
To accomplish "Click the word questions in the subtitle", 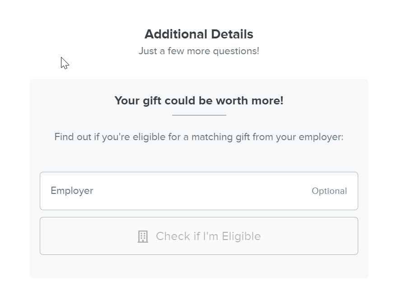I will (x=236, y=51).
